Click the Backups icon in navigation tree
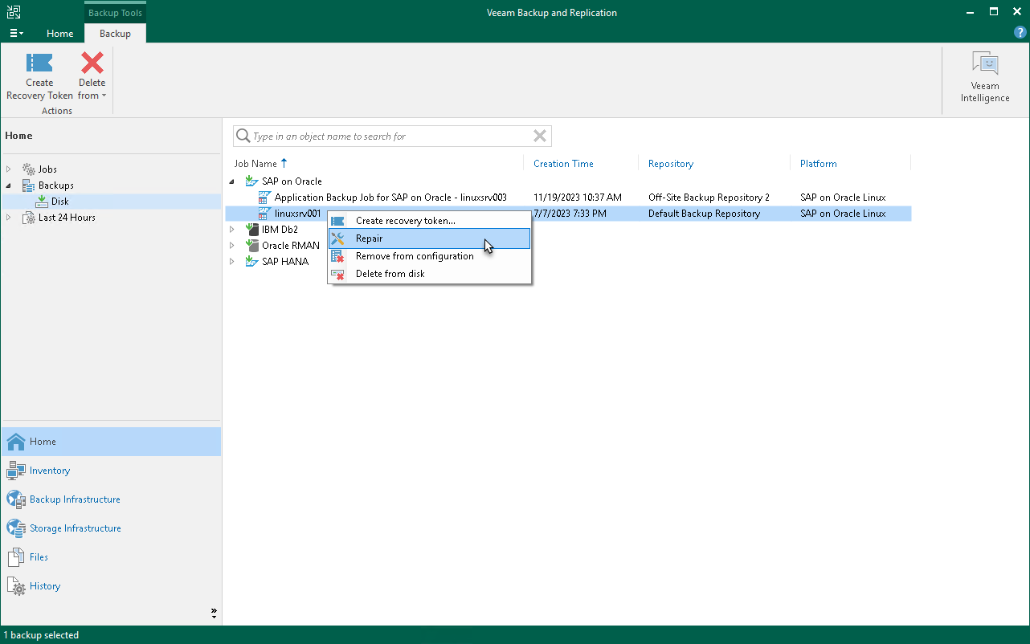 pyautogui.click(x=29, y=185)
